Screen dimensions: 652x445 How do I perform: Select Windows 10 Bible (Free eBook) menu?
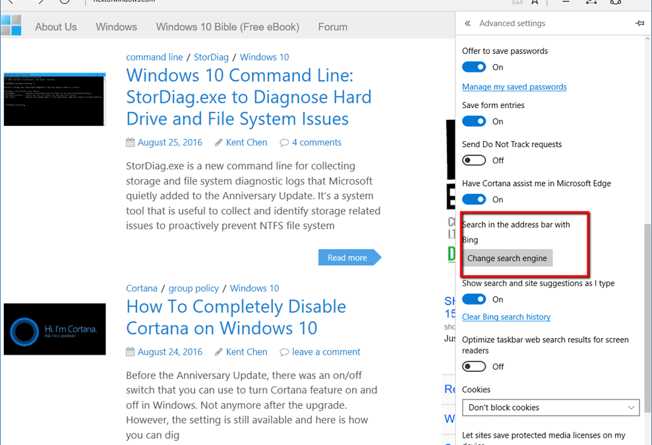(x=227, y=27)
